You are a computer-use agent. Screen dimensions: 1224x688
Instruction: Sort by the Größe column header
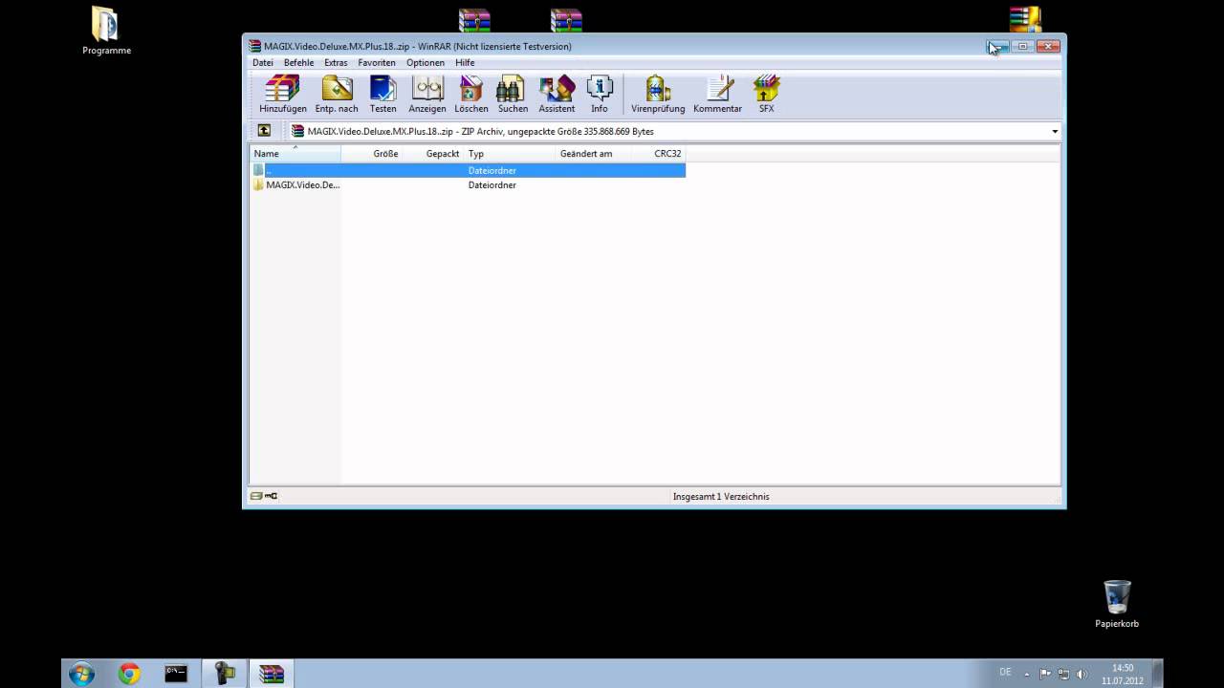[x=371, y=153]
